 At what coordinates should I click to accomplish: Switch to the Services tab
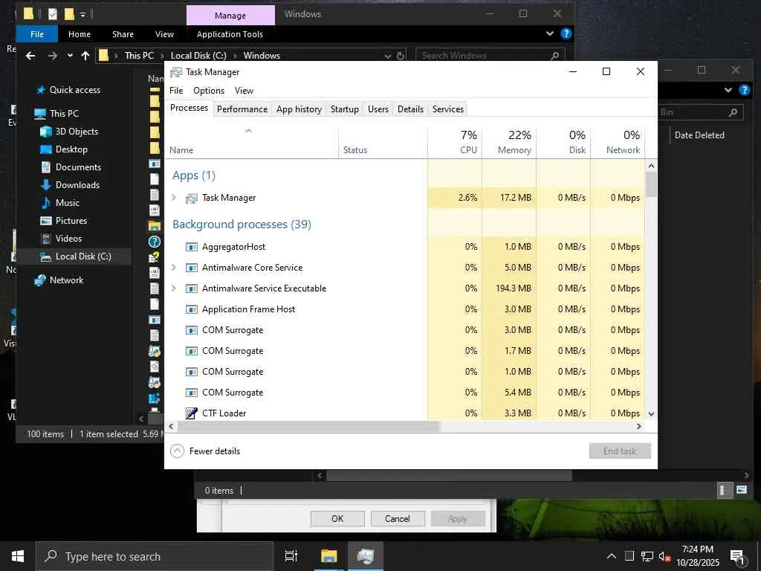pyautogui.click(x=448, y=109)
